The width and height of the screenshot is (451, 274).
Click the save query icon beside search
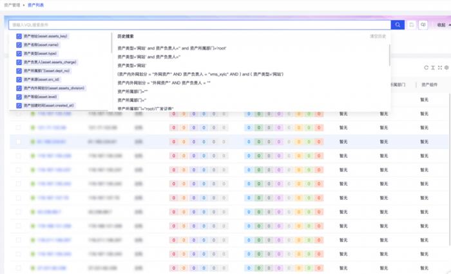point(412,24)
